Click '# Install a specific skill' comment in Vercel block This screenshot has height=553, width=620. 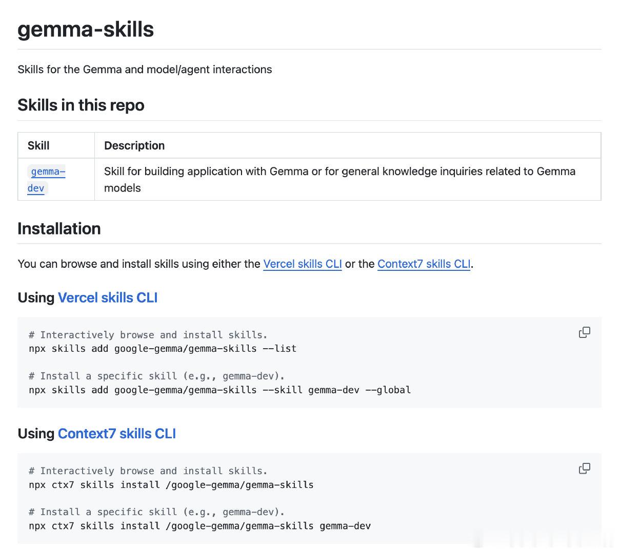tap(156, 376)
